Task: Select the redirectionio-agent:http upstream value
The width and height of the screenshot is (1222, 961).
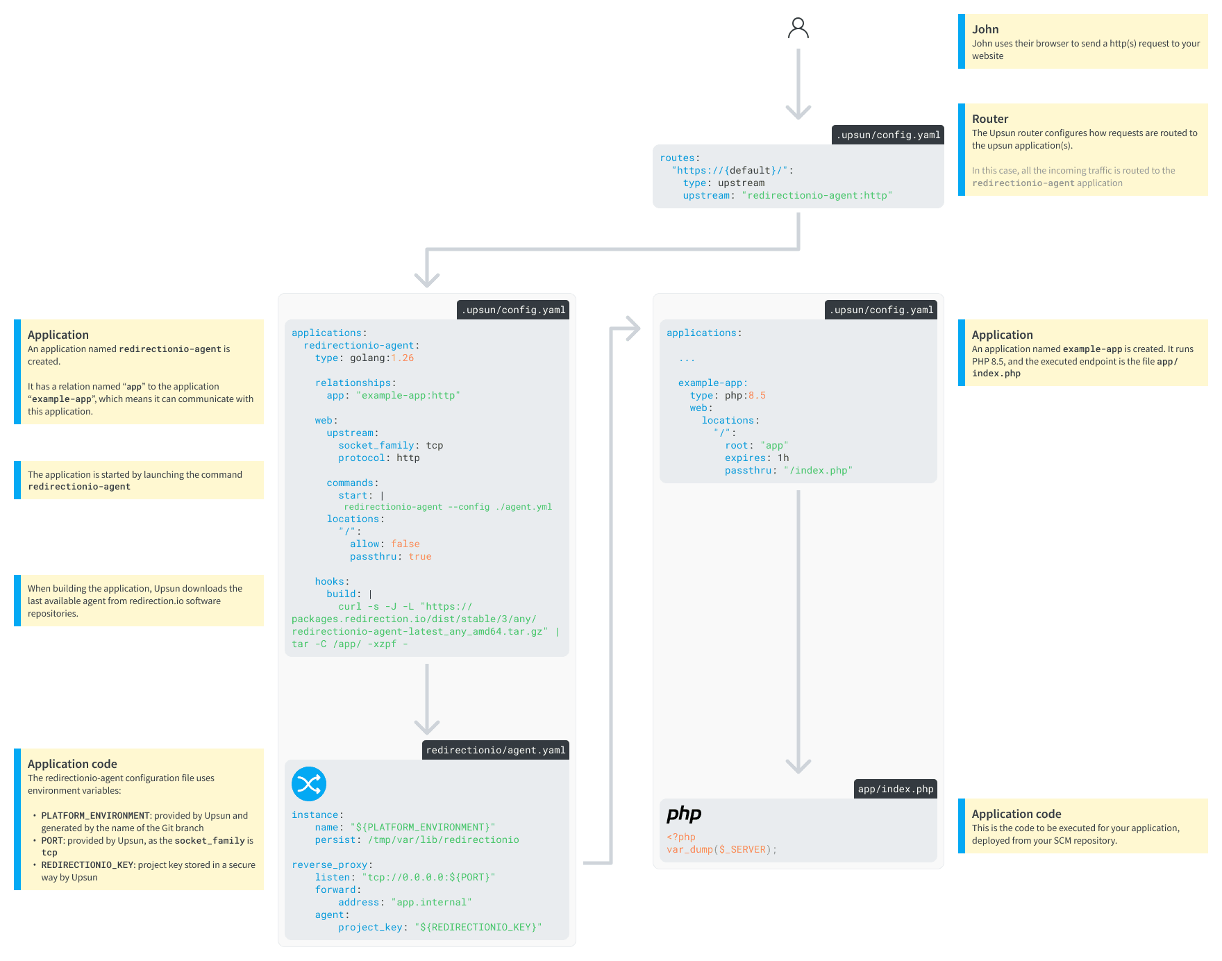Action: 818,195
